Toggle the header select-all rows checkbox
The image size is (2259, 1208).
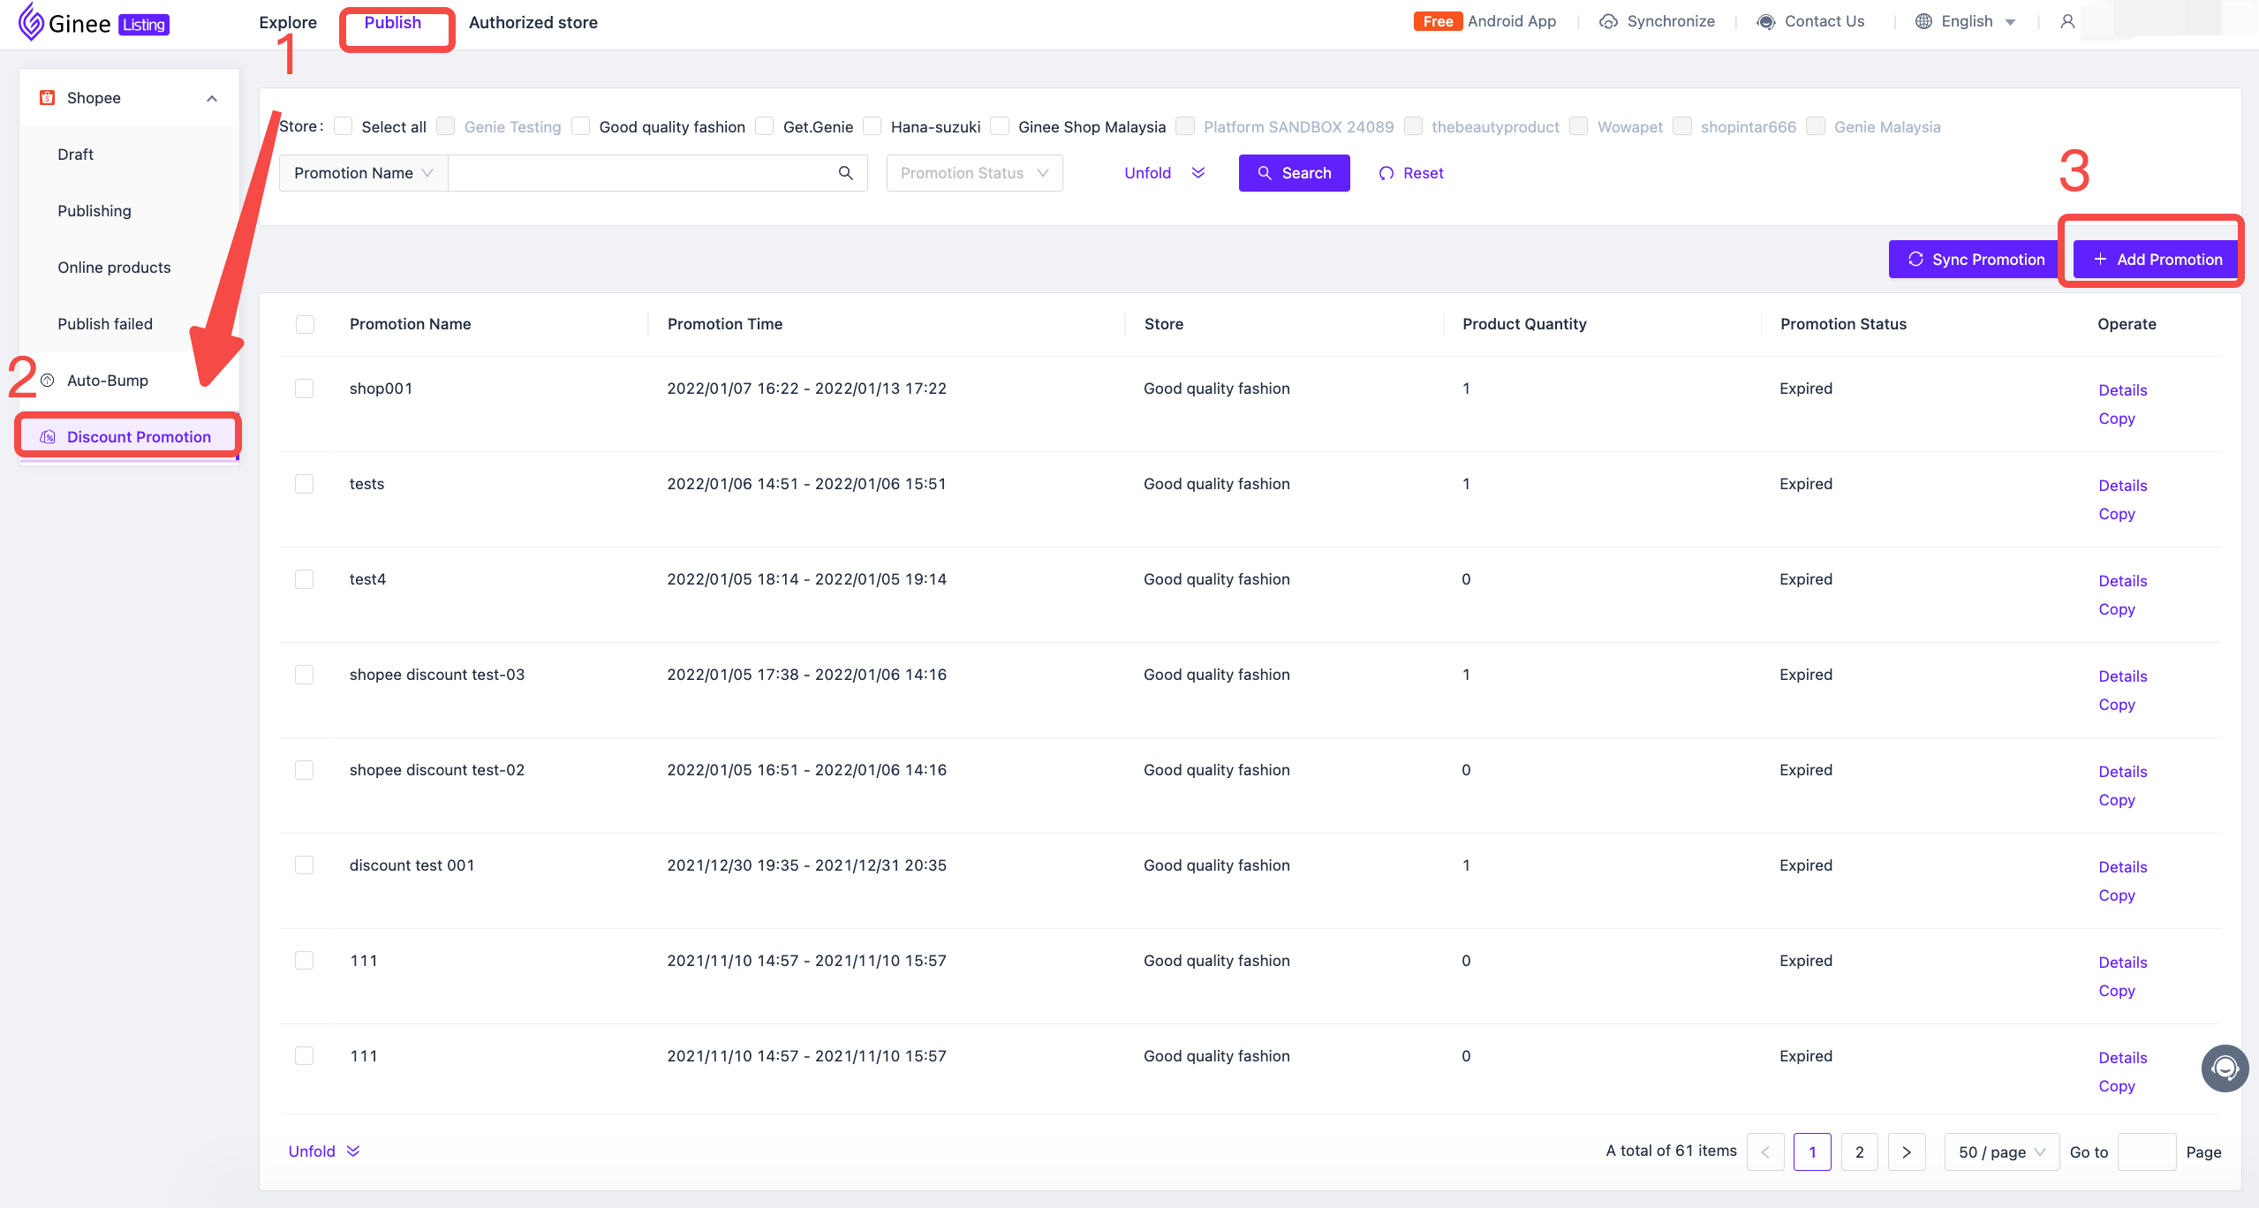point(305,325)
